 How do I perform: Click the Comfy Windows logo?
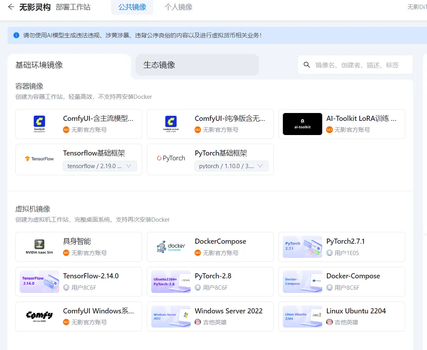[39, 316]
